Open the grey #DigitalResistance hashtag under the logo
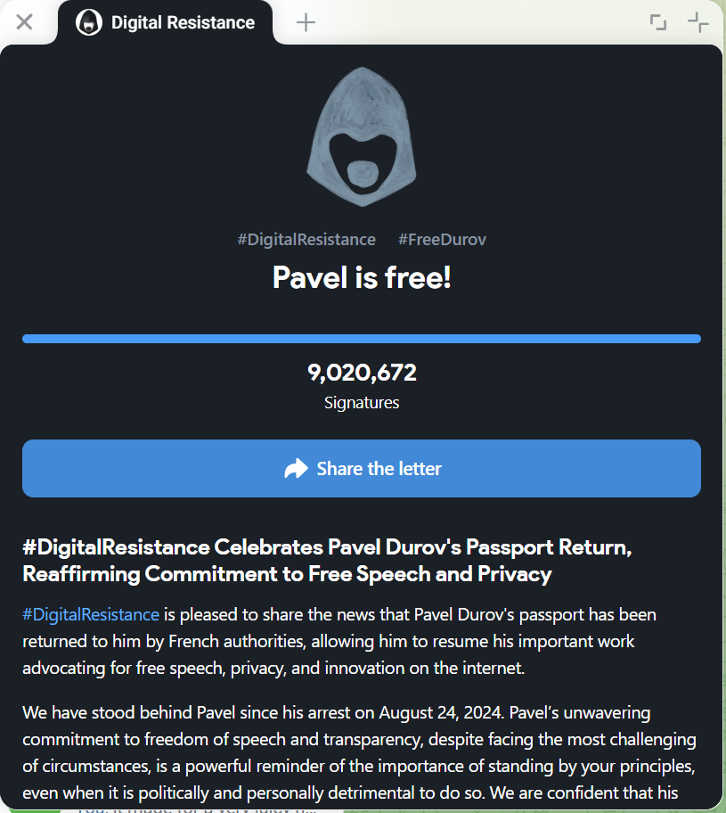Viewport: 726px width, 813px height. pyautogui.click(x=306, y=239)
